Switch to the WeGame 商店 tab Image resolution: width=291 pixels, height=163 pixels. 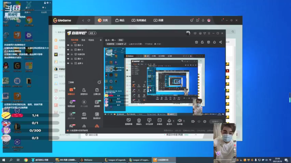pyautogui.click(x=120, y=20)
